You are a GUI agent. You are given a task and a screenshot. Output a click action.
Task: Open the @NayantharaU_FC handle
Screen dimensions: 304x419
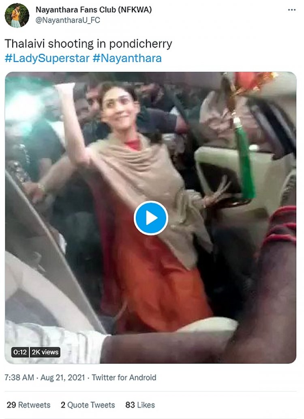tap(68, 20)
